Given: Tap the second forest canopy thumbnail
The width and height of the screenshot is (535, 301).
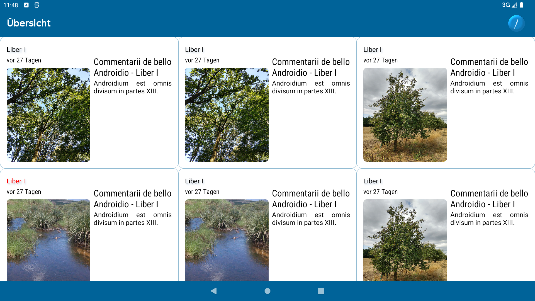Looking at the screenshot, I should pyautogui.click(x=227, y=115).
